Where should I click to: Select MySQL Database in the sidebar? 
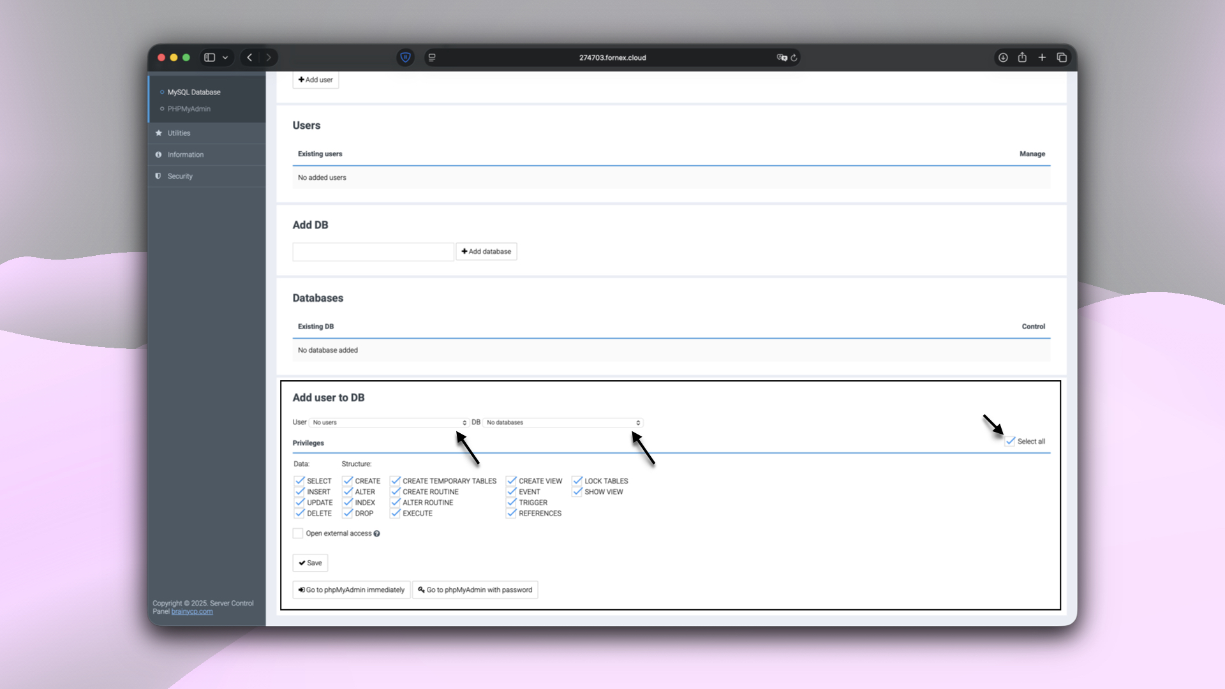(193, 92)
